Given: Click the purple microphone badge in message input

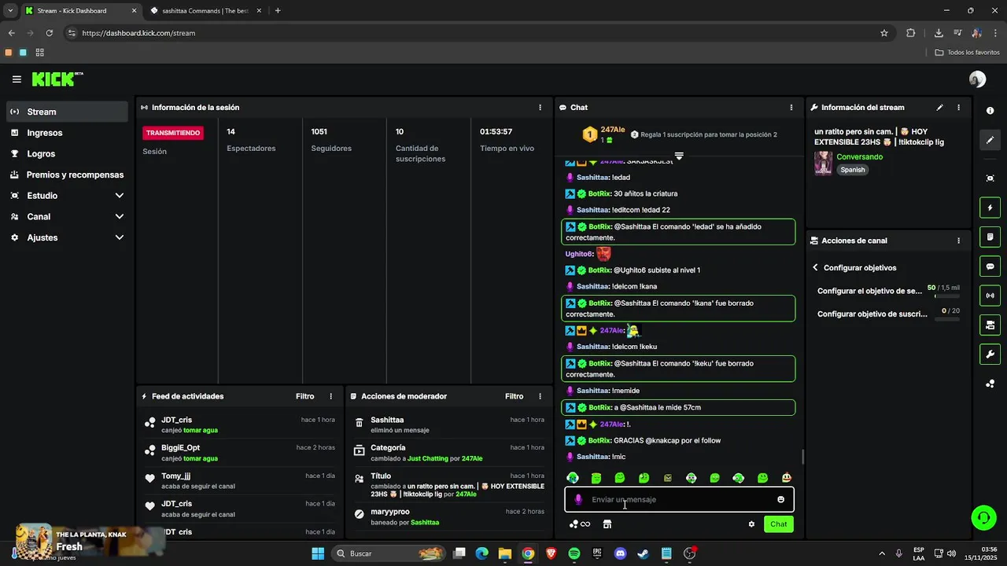Looking at the screenshot, I should click(x=578, y=499).
